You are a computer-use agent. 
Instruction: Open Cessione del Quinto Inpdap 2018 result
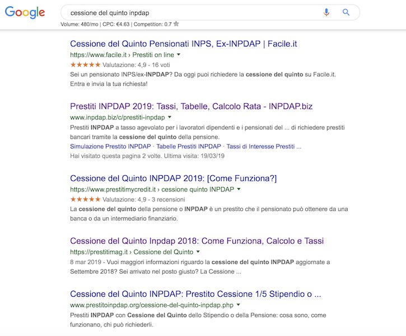click(197, 241)
